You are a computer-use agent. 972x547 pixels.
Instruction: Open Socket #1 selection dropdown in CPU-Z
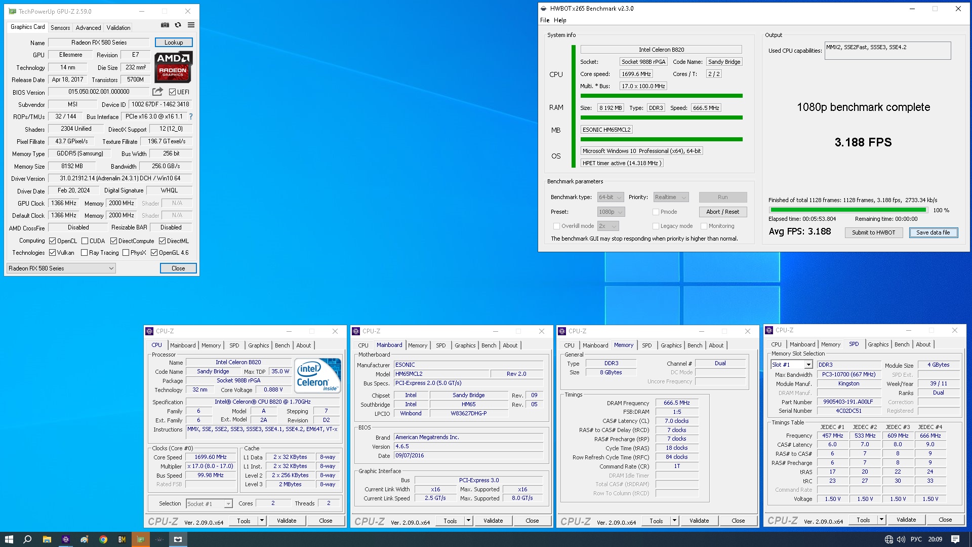point(209,504)
